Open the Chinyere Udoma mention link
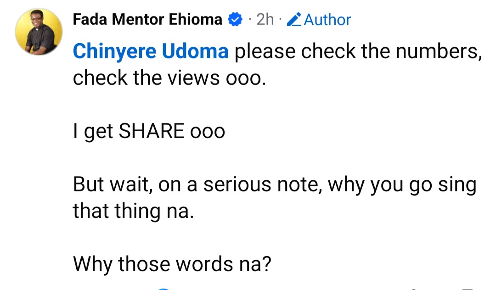This screenshot has height=290, width=496. click(x=151, y=52)
